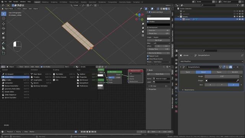Click eyedropper next to Origin field

tap(237, 80)
